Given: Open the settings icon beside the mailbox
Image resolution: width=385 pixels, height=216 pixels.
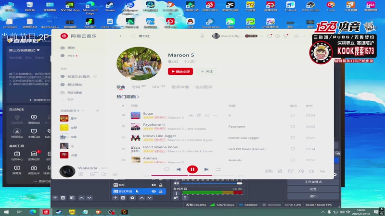Looking at the screenshot, I should coord(278,36).
